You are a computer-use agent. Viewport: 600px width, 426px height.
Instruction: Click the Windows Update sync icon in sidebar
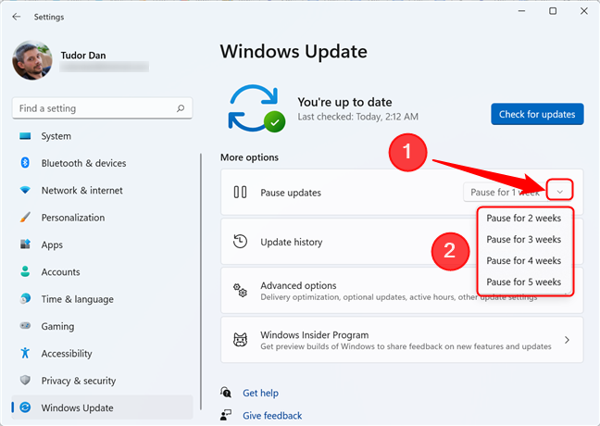click(x=25, y=407)
